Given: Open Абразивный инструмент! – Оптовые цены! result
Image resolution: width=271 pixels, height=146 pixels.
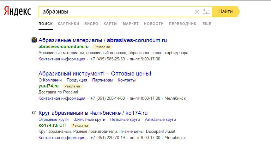Looking at the screenshot, I should click(95, 74).
